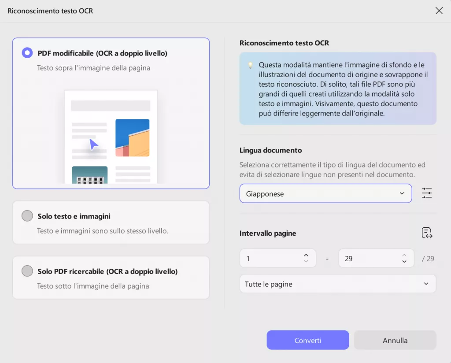Screen dimensions: 451x363
Task: Decrement the start page value
Action: (306, 262)
